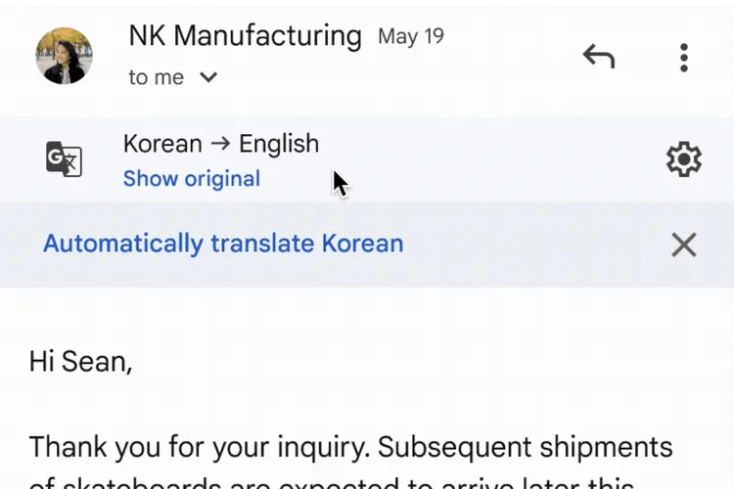
Task: Click the reply arrow icon
Action: tap(599, 57)
